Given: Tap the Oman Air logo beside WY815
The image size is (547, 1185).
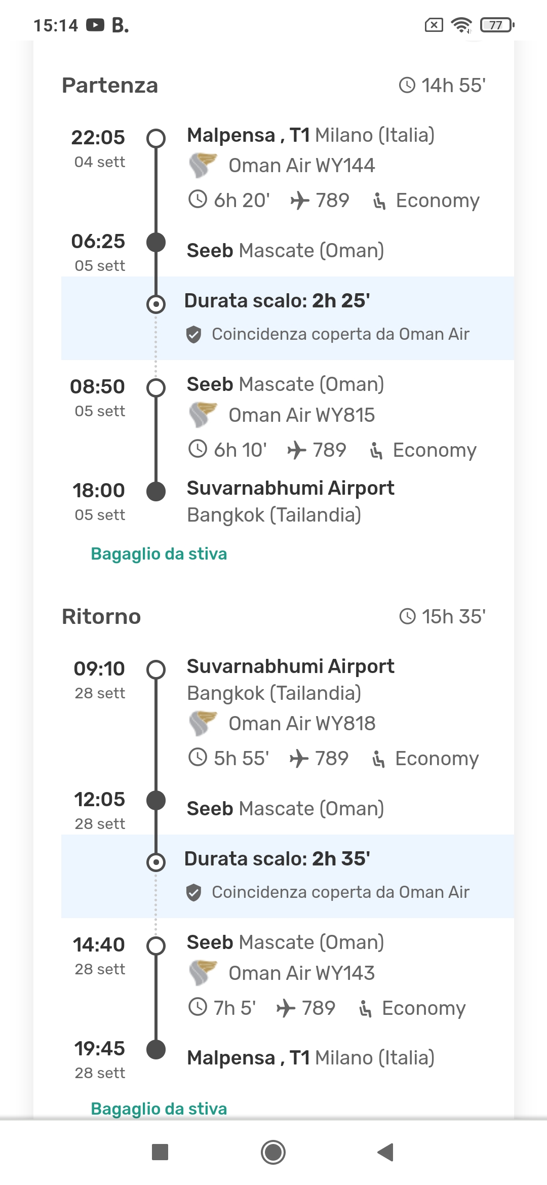Looking at the screenshot, I should click(x=203, y=415).
